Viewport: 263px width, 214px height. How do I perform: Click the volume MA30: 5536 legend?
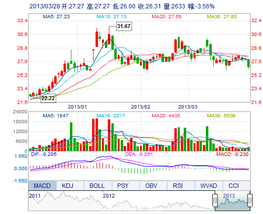point(221,115)
